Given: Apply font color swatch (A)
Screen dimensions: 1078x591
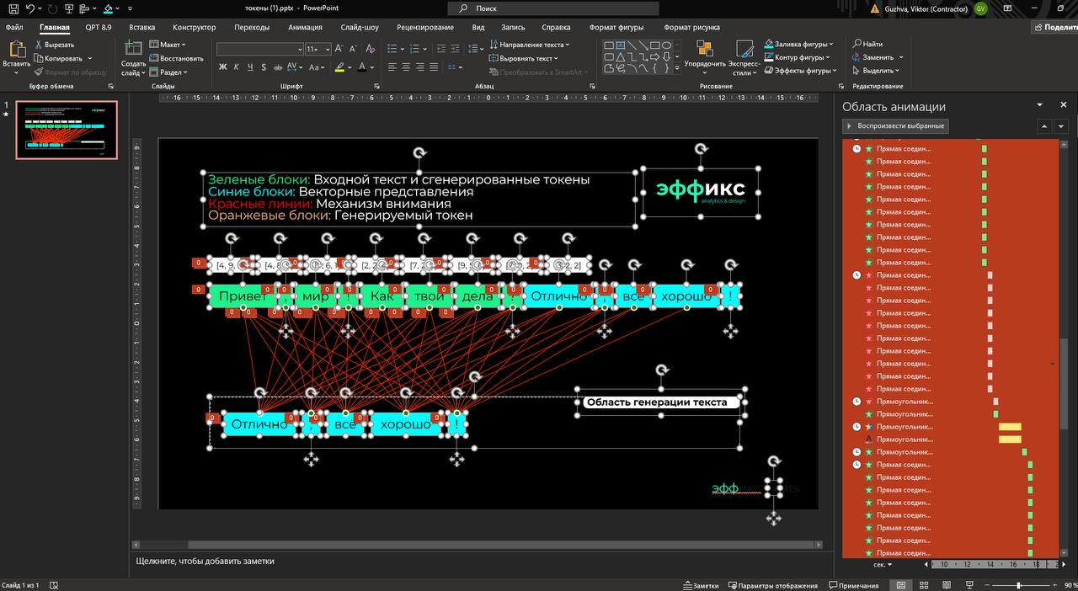Looking at the screenshot, I should pos(361,67).
